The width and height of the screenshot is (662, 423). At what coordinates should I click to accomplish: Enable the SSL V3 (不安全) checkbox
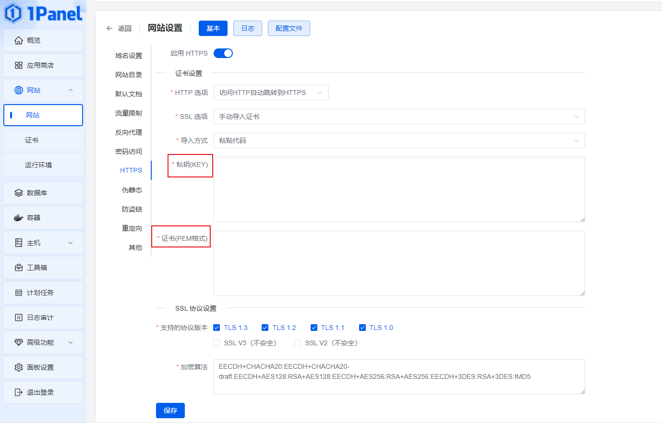coord(217,343)
